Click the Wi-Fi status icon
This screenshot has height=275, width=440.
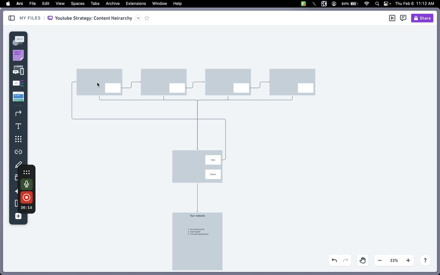coord(367,4)
